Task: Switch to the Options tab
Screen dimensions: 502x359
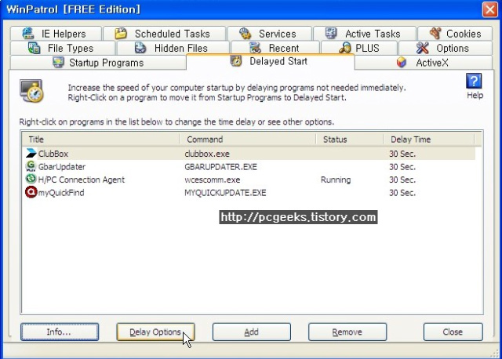Action: tap(446, 48)
